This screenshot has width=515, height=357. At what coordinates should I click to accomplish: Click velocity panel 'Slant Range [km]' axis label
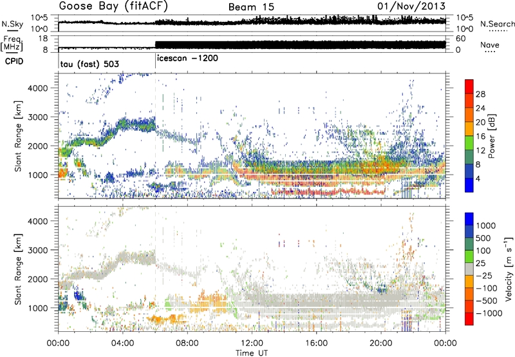pos(18,269)
